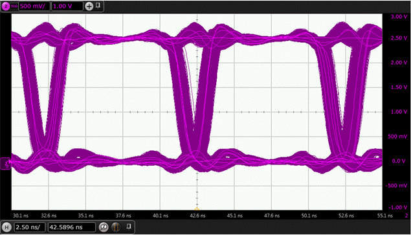Click the 35.1 ns time axis label
The width and height of the screenshot is (411, 235).
pos(86,216)
